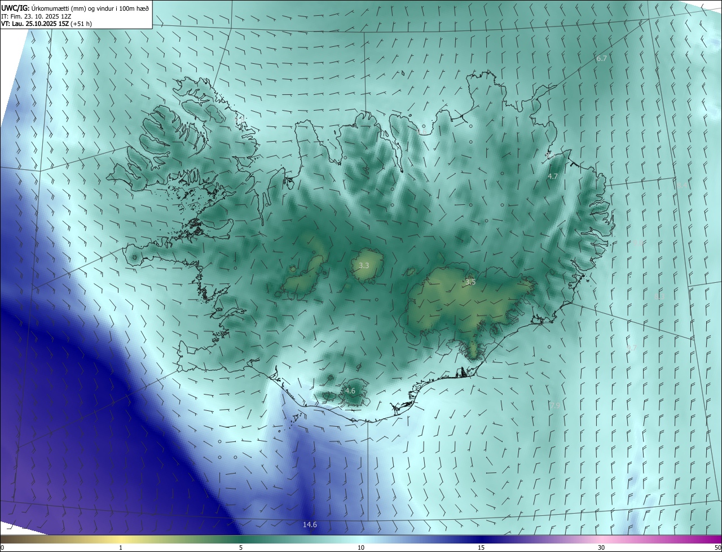Image resolution: width=722 pixels, height=552 pixels.
Task: Click the '15' tick on the colorbar
Action: [x=481, y=547]
